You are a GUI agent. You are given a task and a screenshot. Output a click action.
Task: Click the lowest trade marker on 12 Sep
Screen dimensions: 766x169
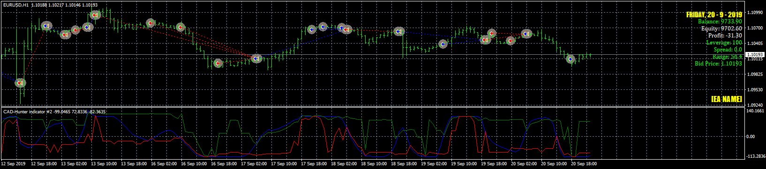(x=20, y=83)
